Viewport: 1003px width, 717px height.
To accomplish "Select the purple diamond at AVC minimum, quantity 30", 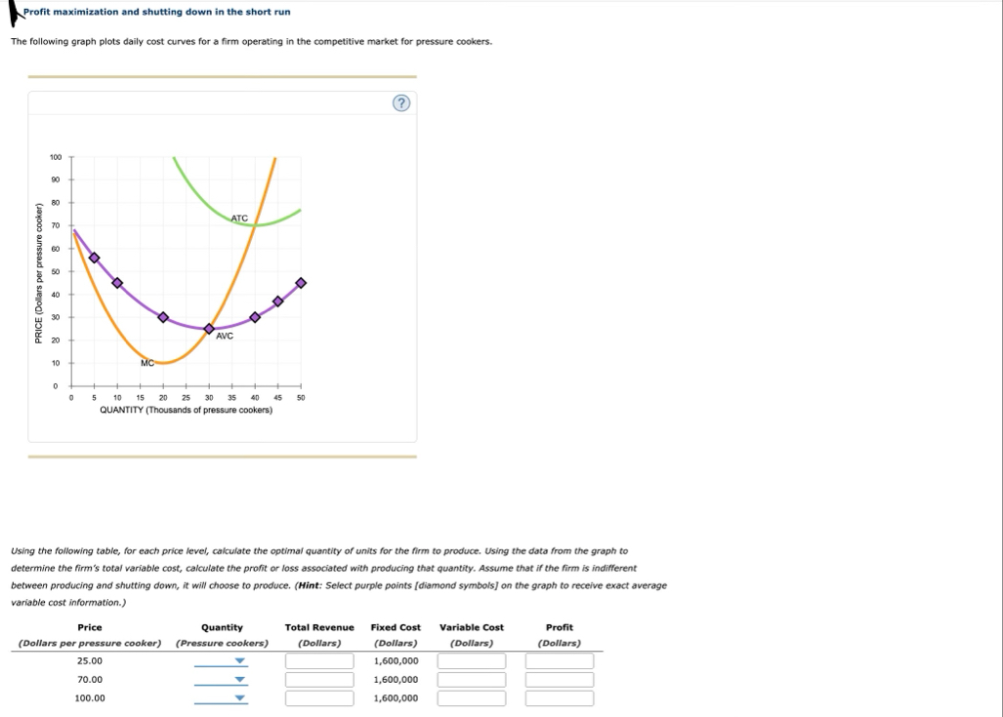I will point(209,329).
